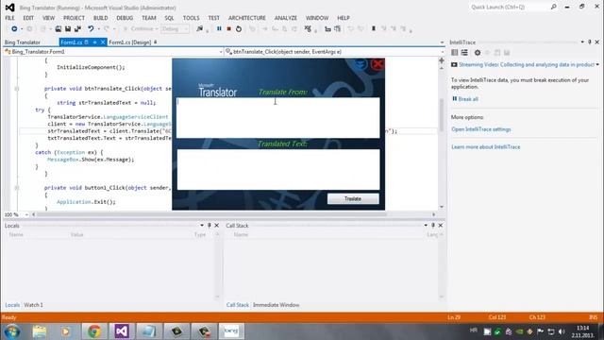Expand the streaming video link dropdown arrow
This screenshot has height=340, width=604.
pos(597,65)
